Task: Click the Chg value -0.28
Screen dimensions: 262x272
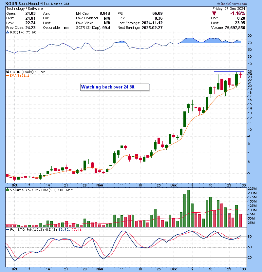Action: [241, 18]
